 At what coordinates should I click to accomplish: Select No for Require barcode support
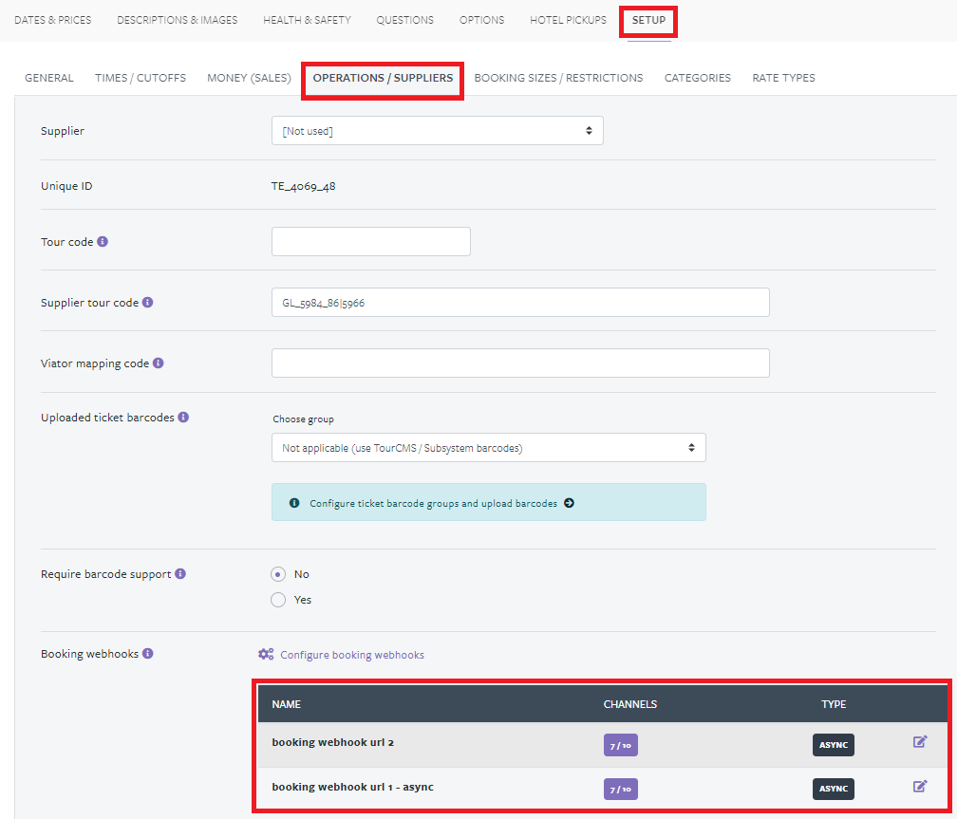pos(278,574)
